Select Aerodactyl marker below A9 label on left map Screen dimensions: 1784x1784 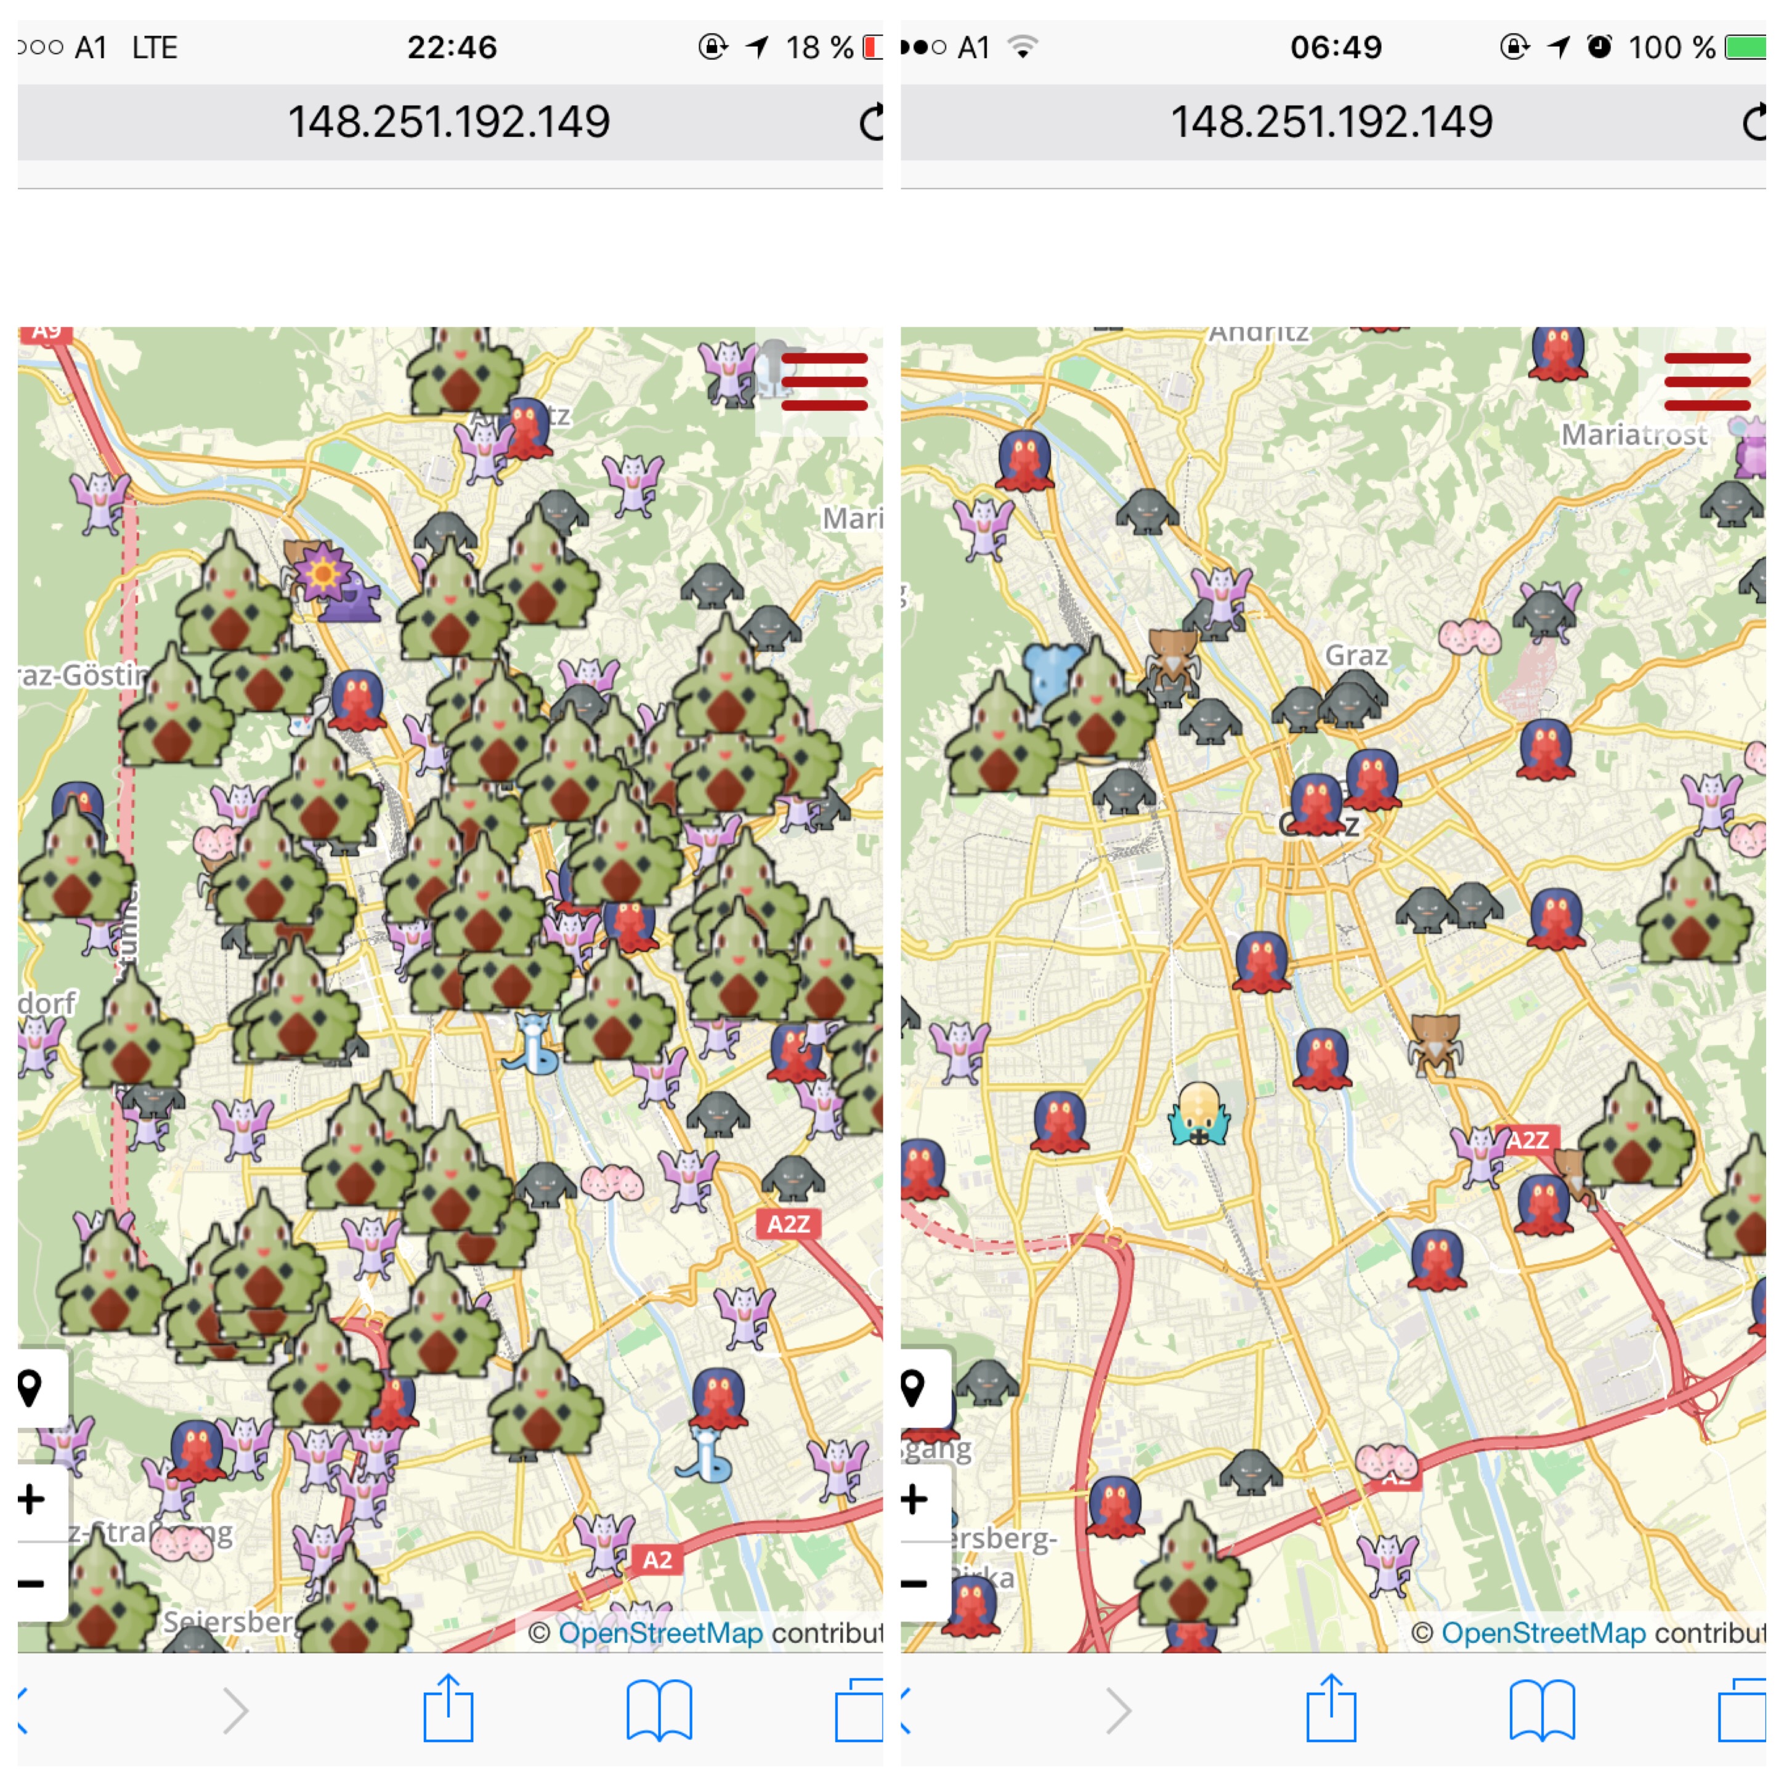point(100,503)
